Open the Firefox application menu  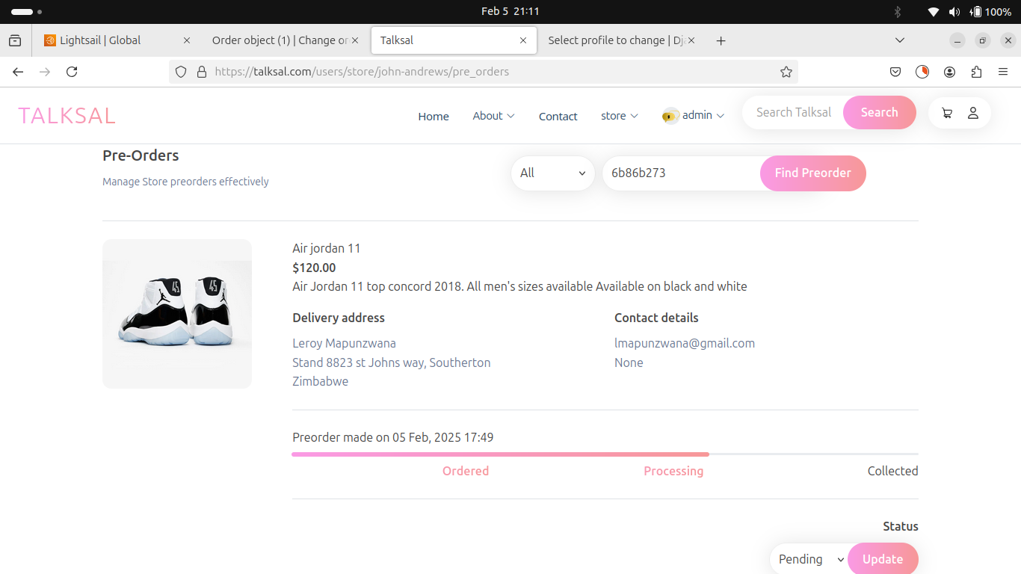[1003, 72]
